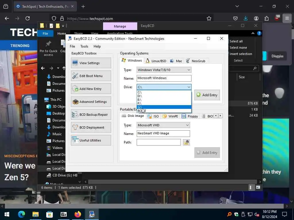Open BCD Backup/Repair section

click(x=91, y=115)
